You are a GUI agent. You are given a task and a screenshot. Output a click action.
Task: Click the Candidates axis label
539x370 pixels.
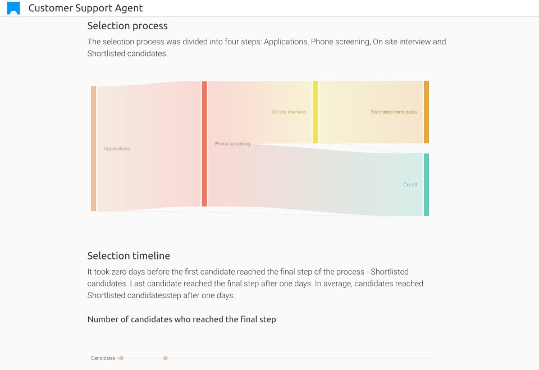point(103,358)
